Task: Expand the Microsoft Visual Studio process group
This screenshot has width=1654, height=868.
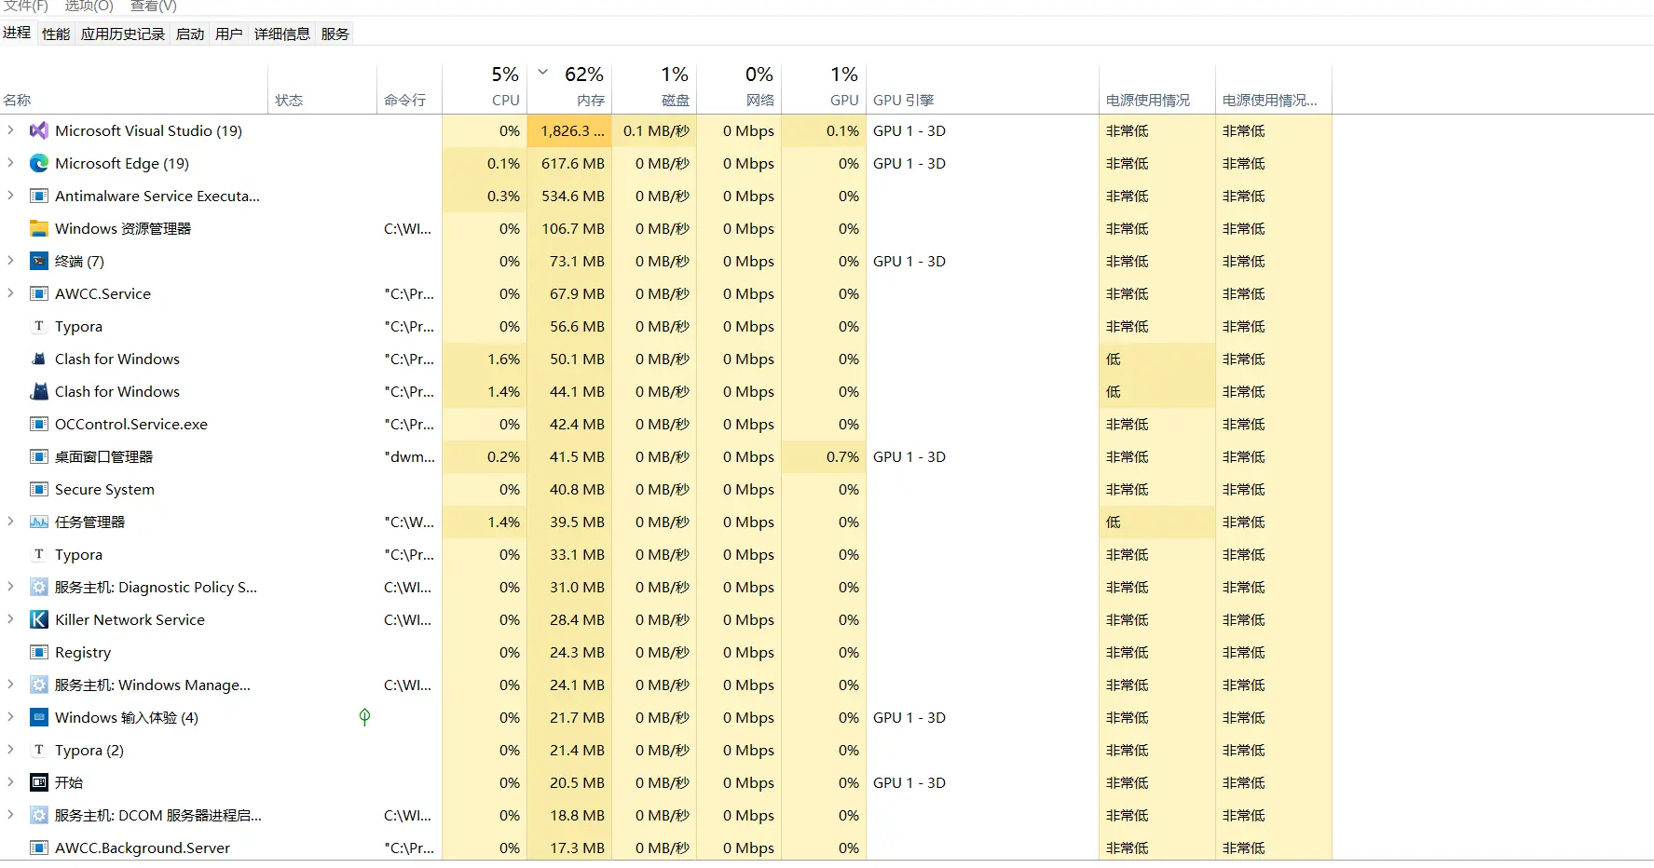Action: coord(10,130)
